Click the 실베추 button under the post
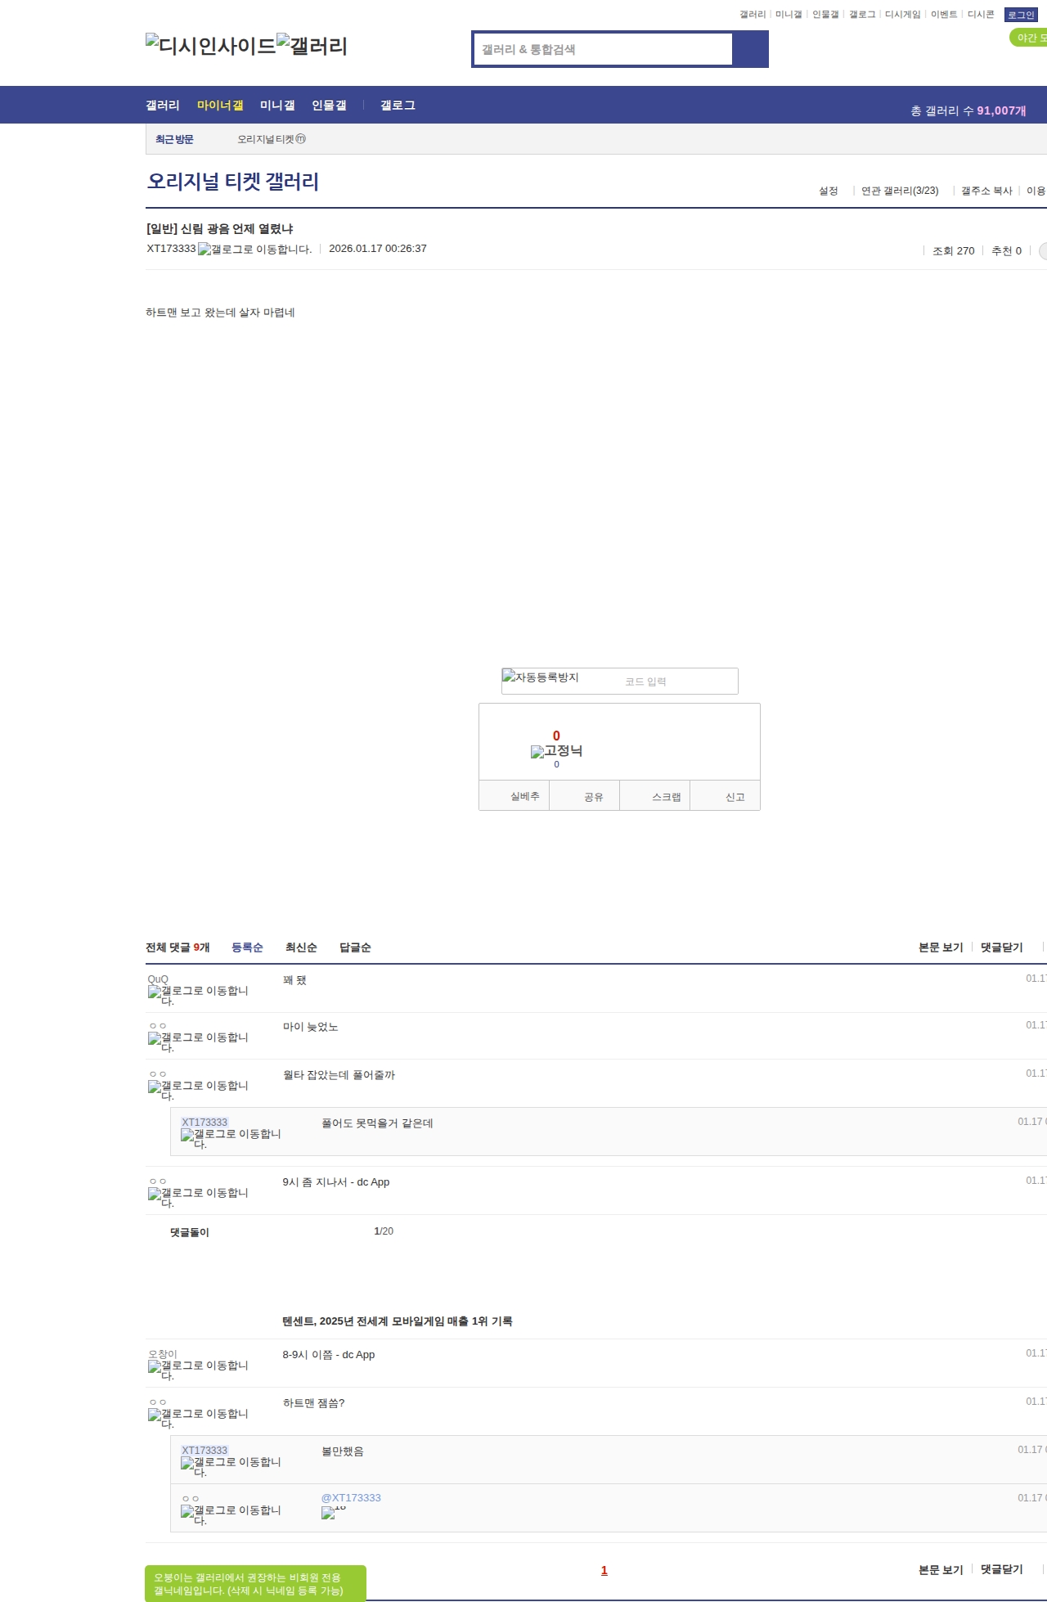 524,796
